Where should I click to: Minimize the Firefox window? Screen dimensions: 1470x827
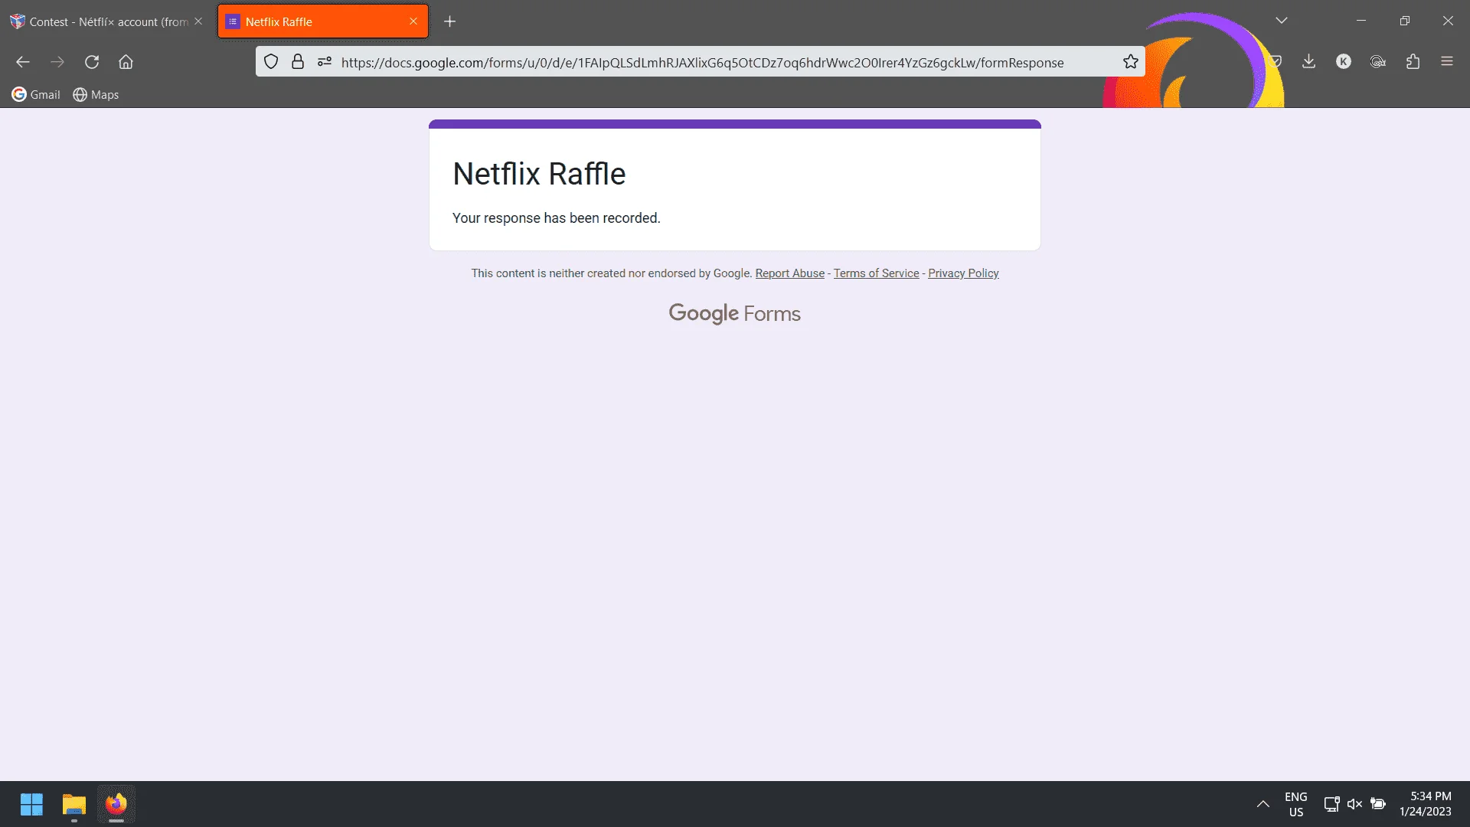(1361, 21)
